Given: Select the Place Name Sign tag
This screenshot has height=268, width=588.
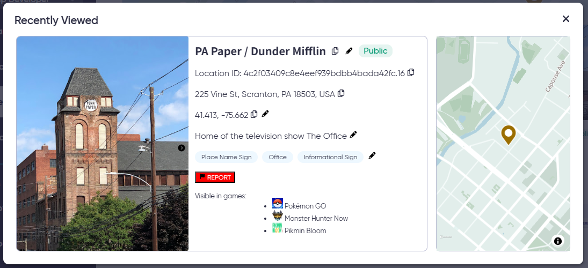Looking at the screenshot, I should 227,157.
